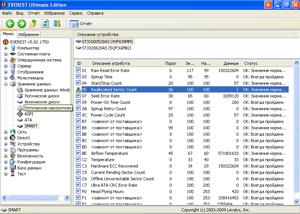Open SMART item in tree
This screenshot has height=214, width=300.
pos(30,126)
